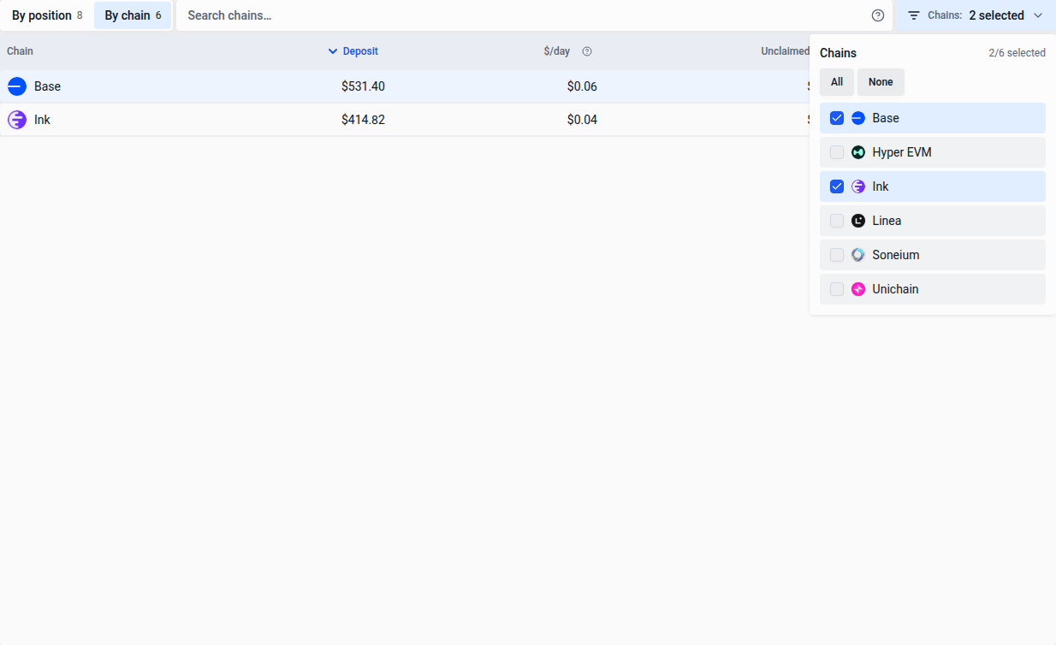This screenshot has height=645, width=1056.
Task: Sort by the $/day column header
Action: click(x=556, y=51)
